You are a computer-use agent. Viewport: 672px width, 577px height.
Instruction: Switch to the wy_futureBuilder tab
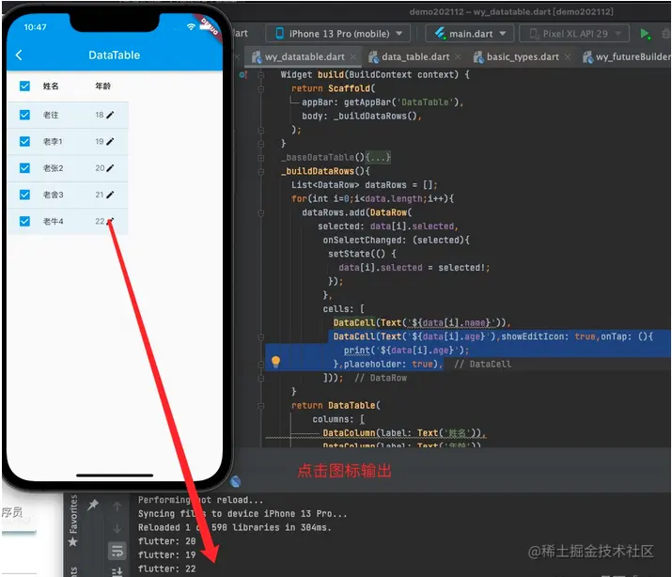627,56
